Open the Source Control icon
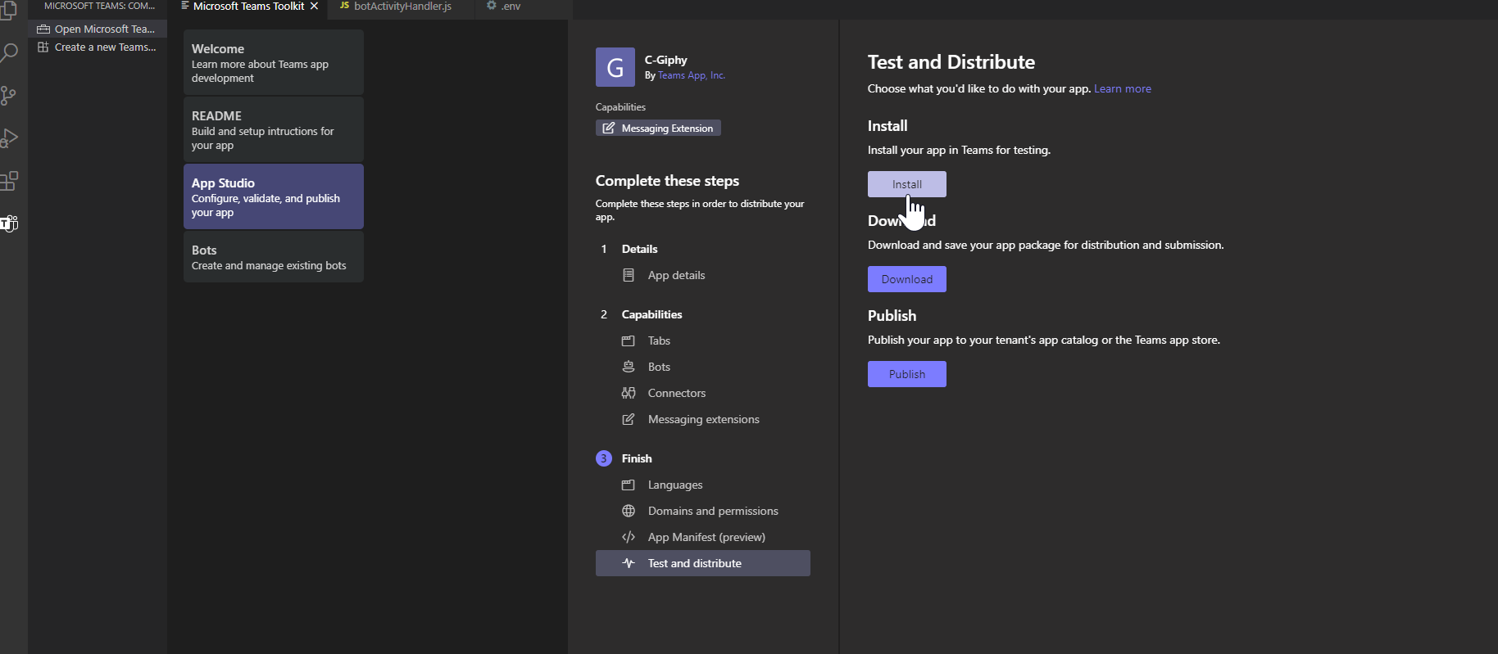1498x654 pixels. coord(9,96)
